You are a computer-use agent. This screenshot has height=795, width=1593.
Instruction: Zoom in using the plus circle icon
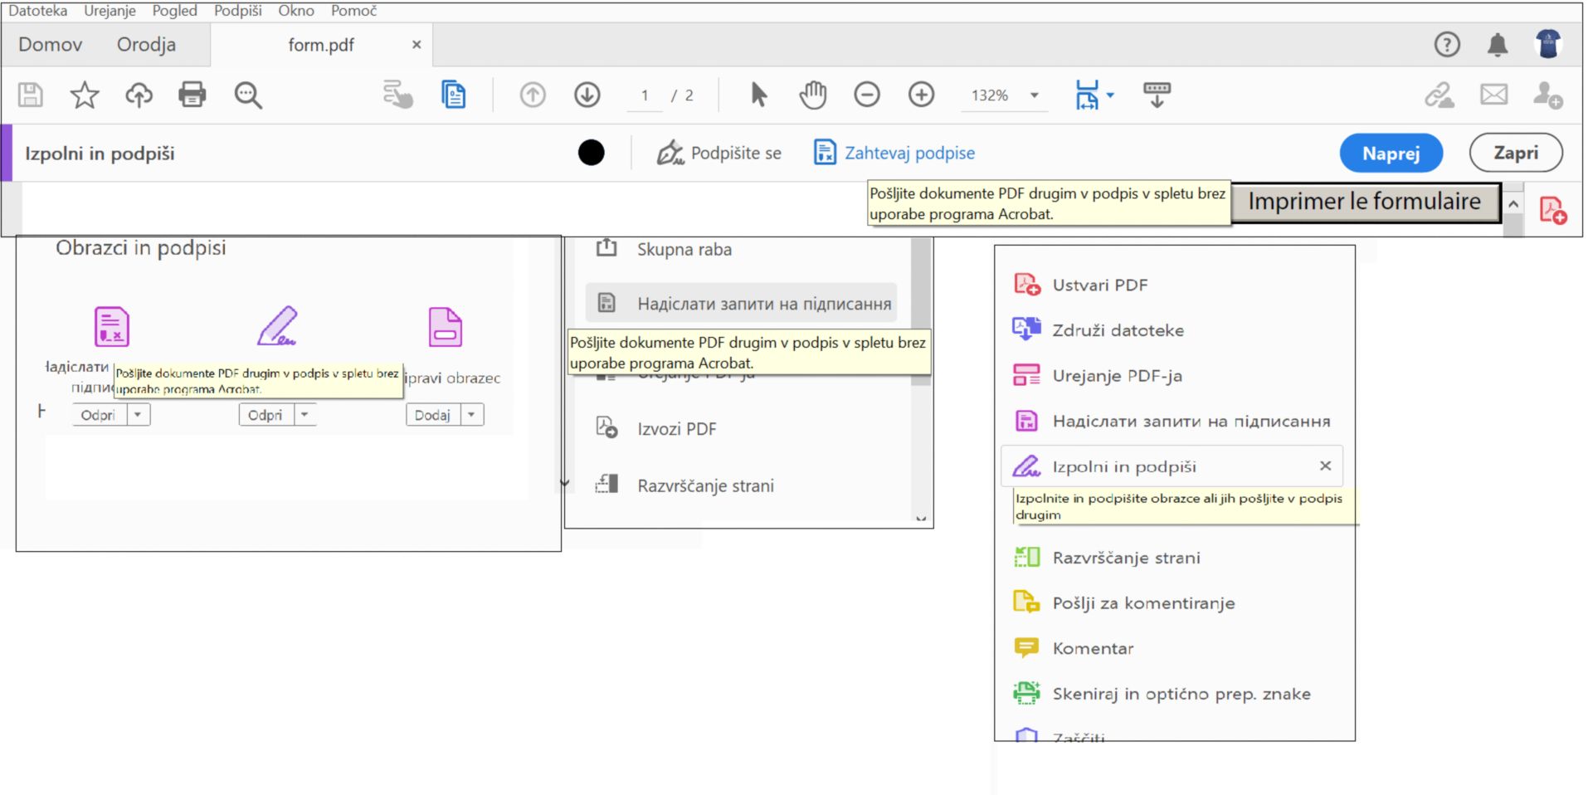click(921, 95)
